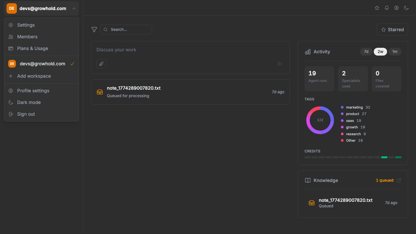Viewport: 416px width, 234px height.
Task: Open the user profile icon in top bar
Action: (x=396, y=8)
